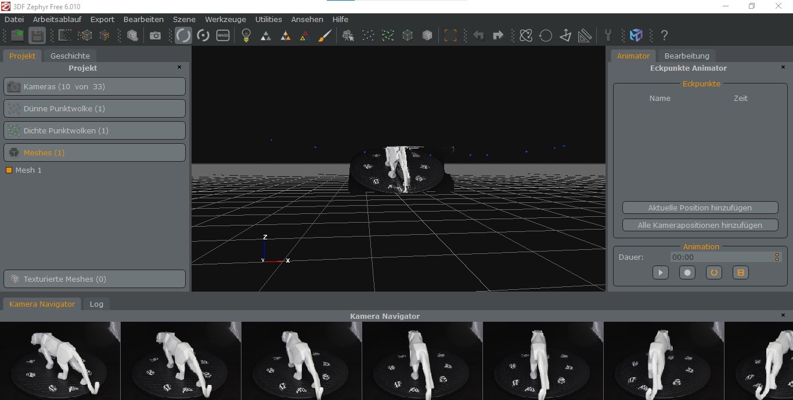The width and height of the screenshot is (793, 400).
Task: Open the Arbeitsablauf menu
Action: 57,19
